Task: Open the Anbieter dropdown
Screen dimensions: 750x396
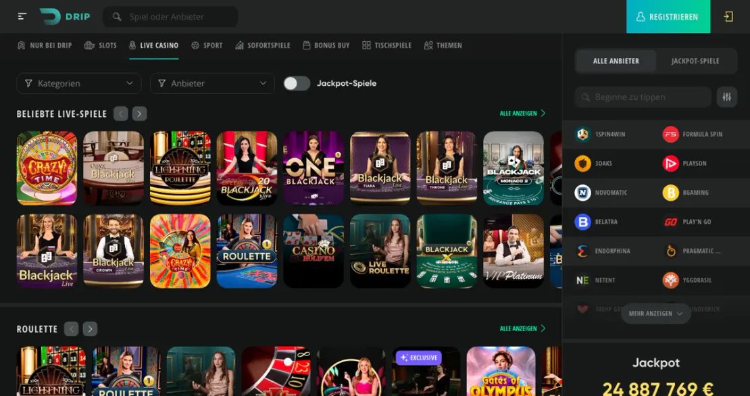Action: [212, 83]
